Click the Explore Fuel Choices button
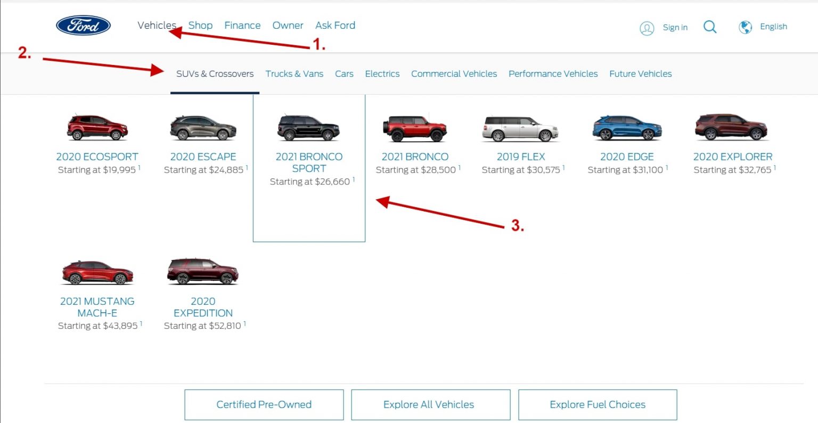818x423 pixels. click(597, 405)
